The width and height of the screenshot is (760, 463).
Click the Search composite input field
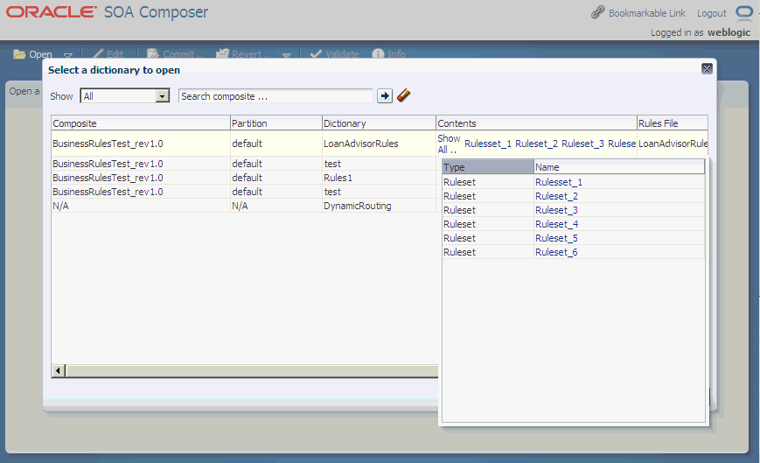pos(275,96)
